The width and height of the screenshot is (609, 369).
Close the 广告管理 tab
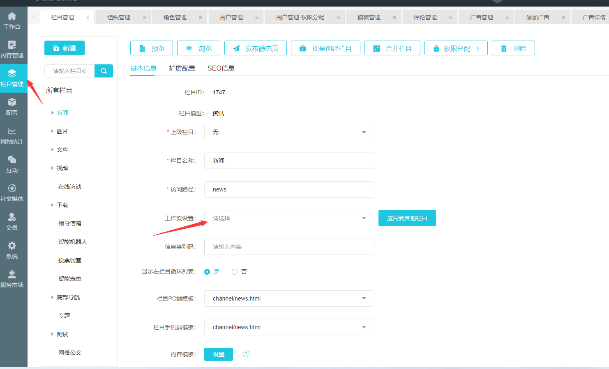[507, 18]
